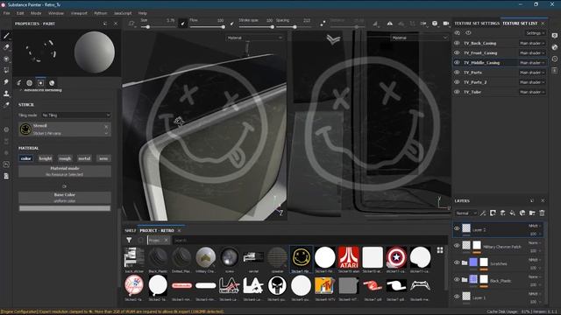The width and height of the screenshot is (561, 315).
Task: Select the Projection tool in left toolbar
Action: coord(6,59)
